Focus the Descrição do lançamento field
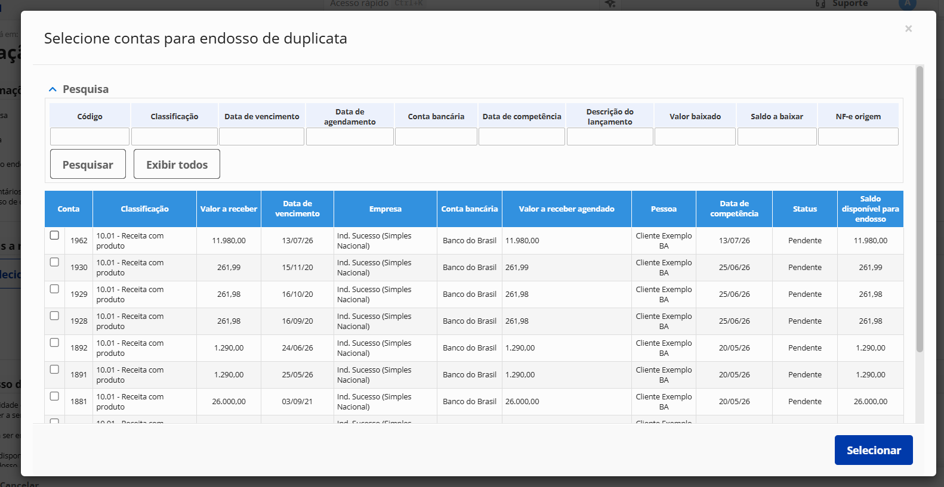The image size is (944, 487). click(x=610, y=137)
